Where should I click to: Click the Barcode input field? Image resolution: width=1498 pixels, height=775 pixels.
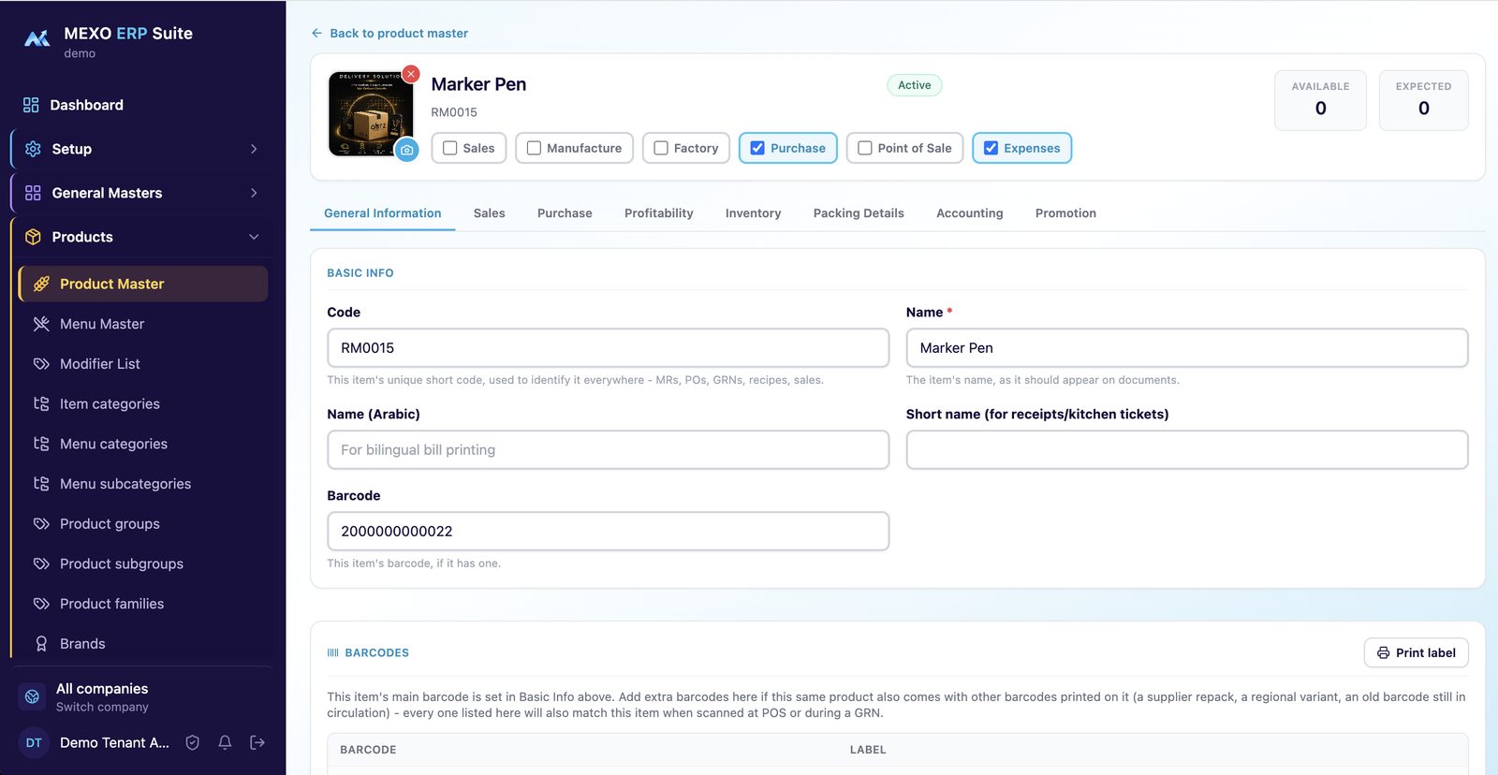[x=608, y=531]
